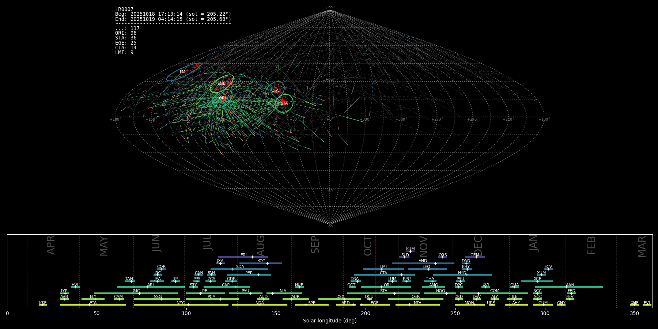Image resolution: width=658 pixels, height=329 pixels.
Task: Click the JUL month label in timeline
Action: click(x=207, y=242)
